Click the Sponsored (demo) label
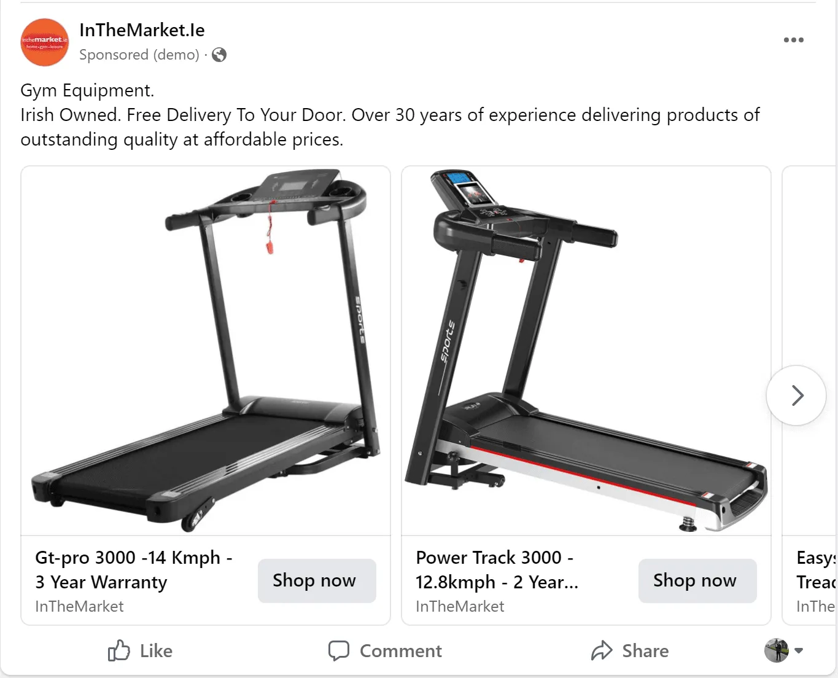The height and width of the screenshot is (678, 838). coord(139,55)
